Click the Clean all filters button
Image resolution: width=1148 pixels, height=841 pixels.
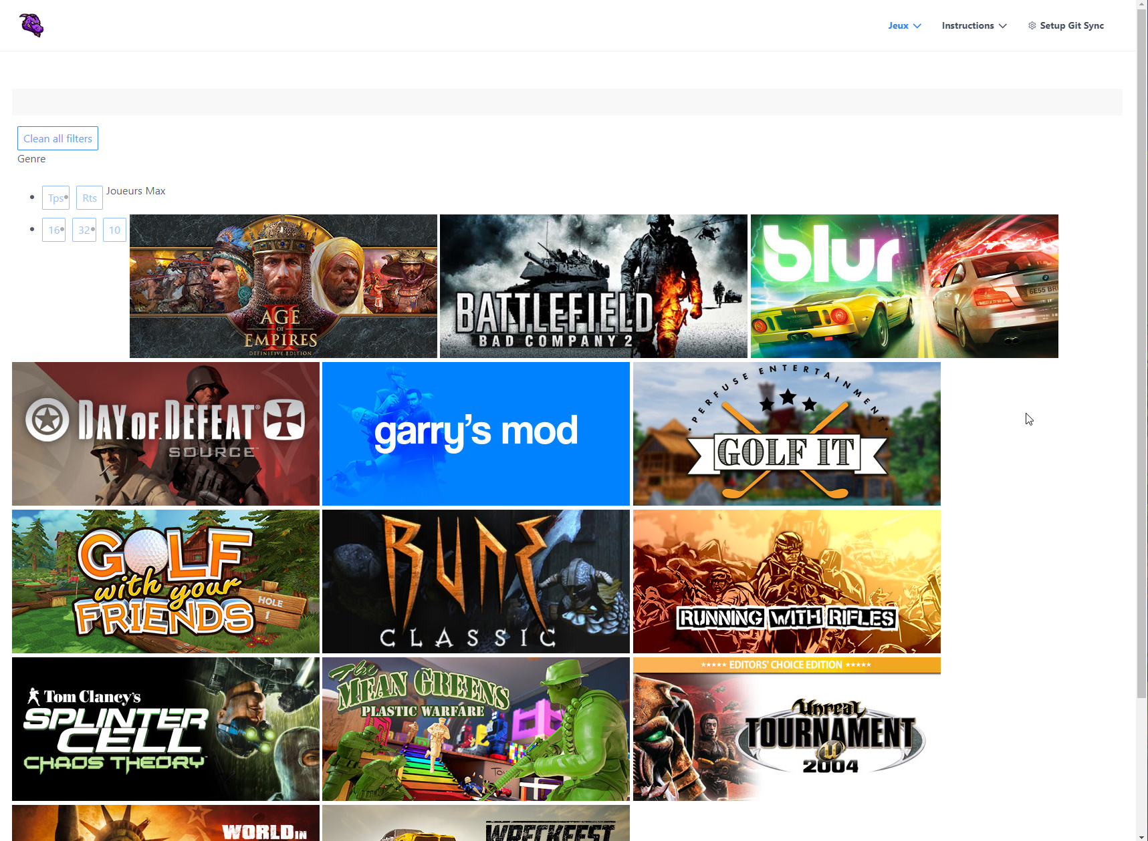click(x=58, y=138)
